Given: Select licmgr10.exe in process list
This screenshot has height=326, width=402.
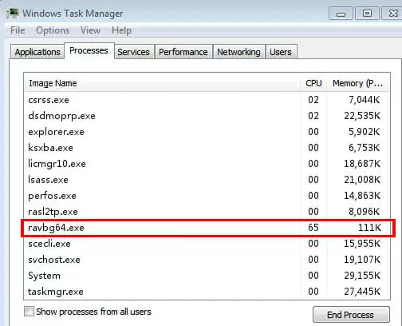Looking at the screenshot, I should coord(207,164).
